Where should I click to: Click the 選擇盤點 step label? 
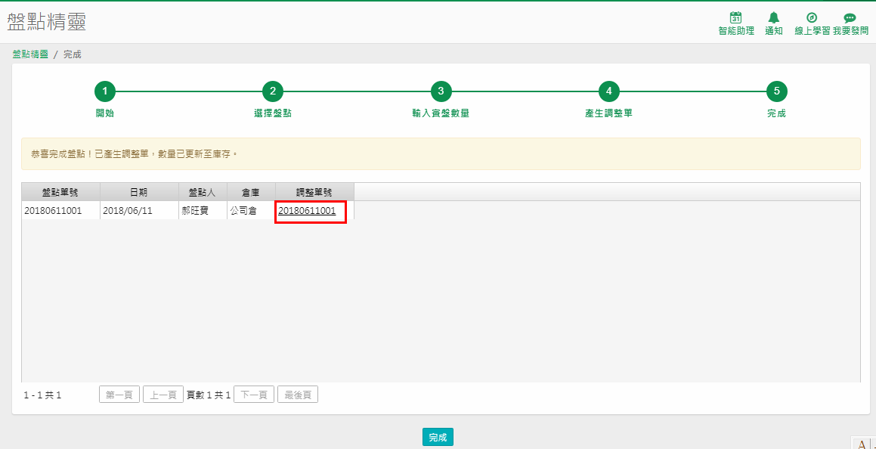click(273, 113)
